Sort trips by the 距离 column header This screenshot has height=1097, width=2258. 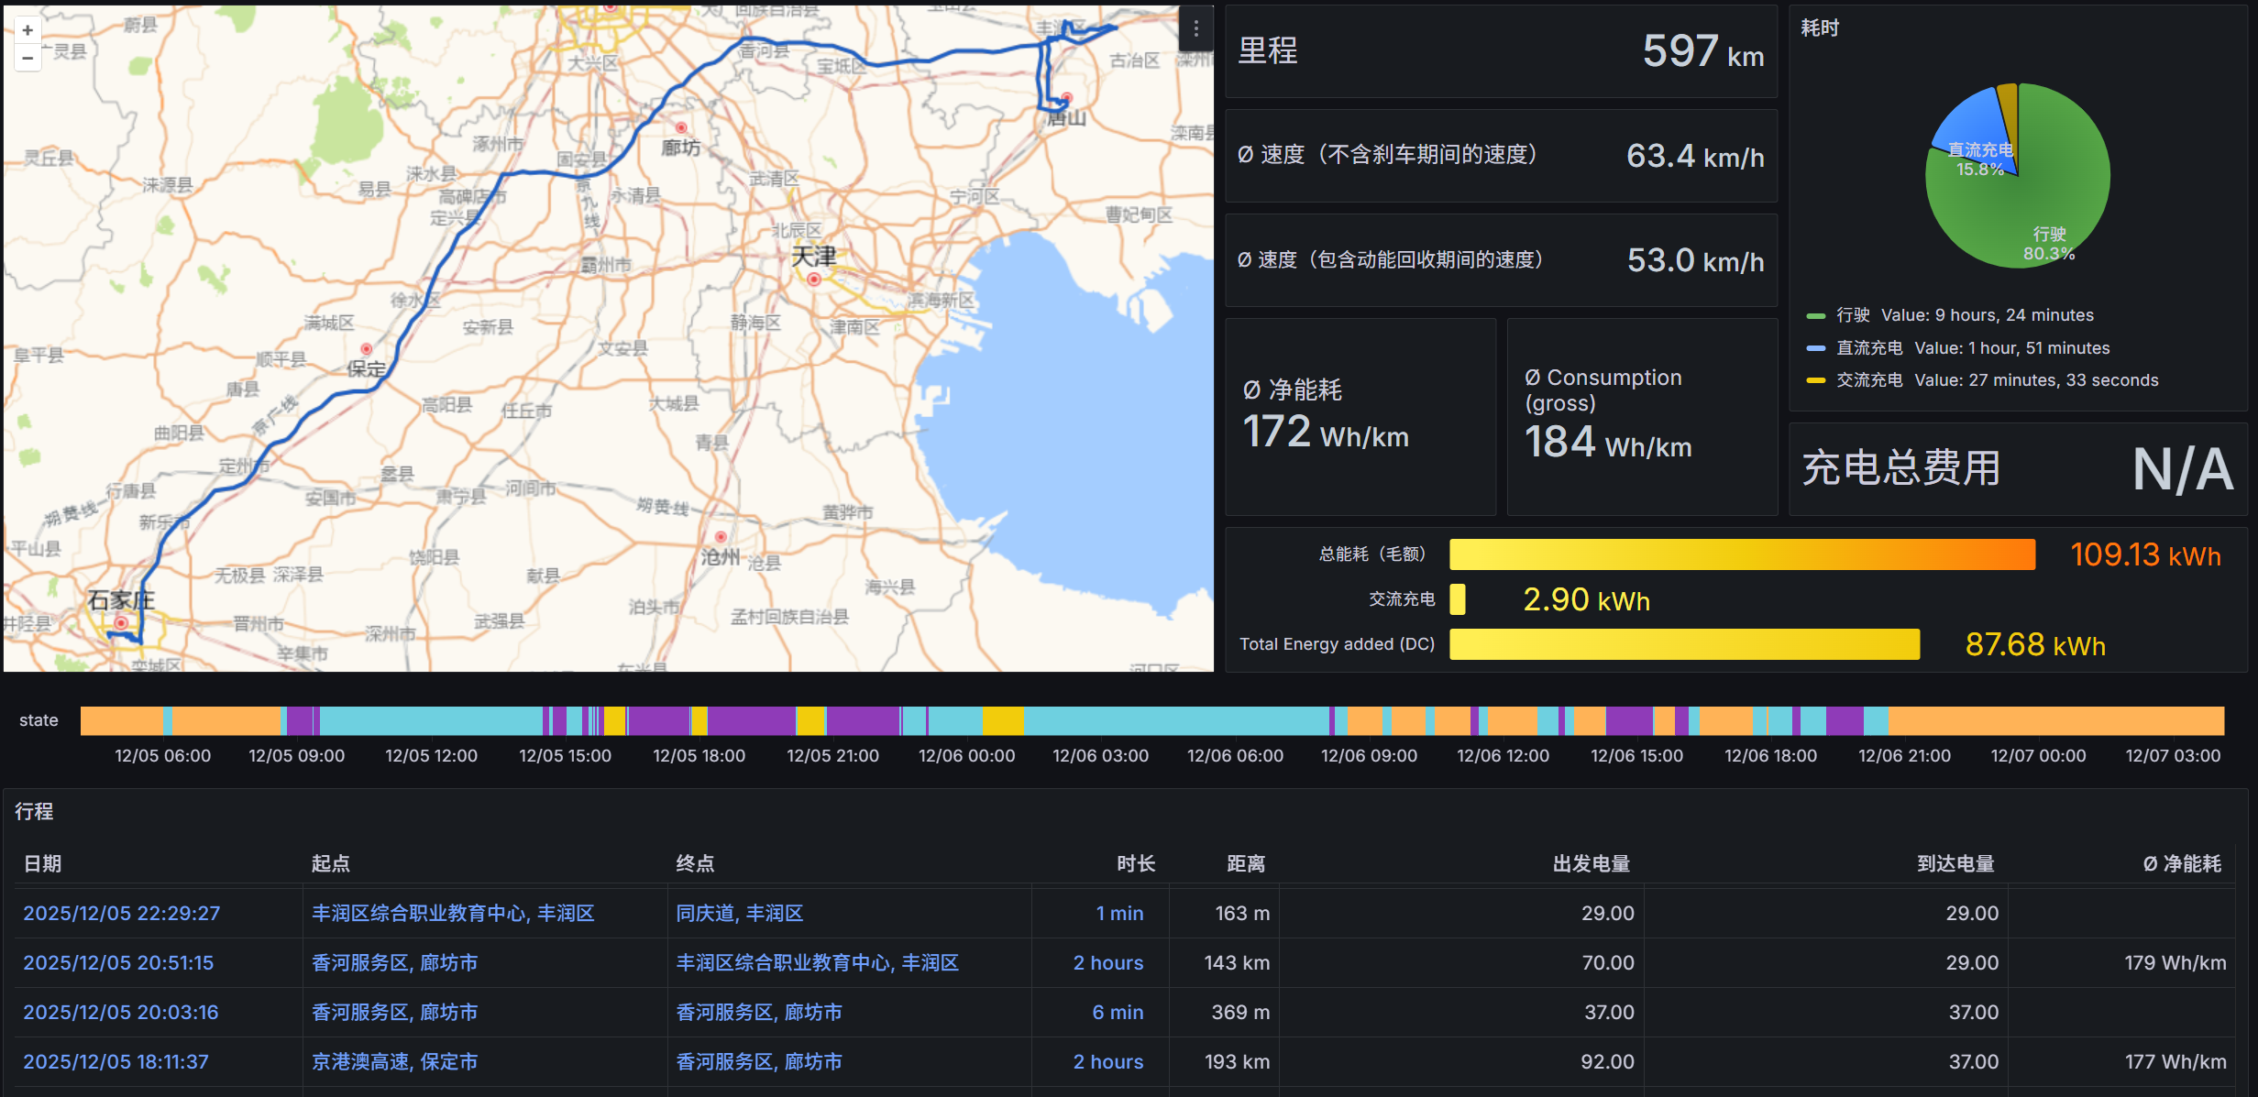(x=1246, y=863)
